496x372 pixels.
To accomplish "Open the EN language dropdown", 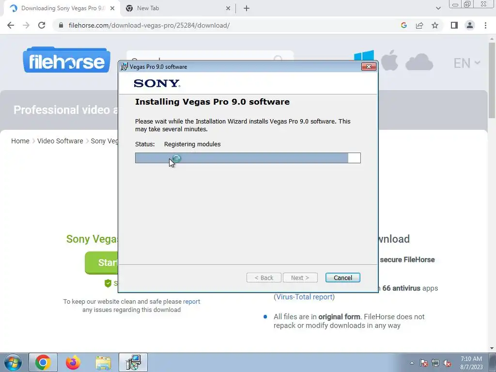I will [466, 63].
